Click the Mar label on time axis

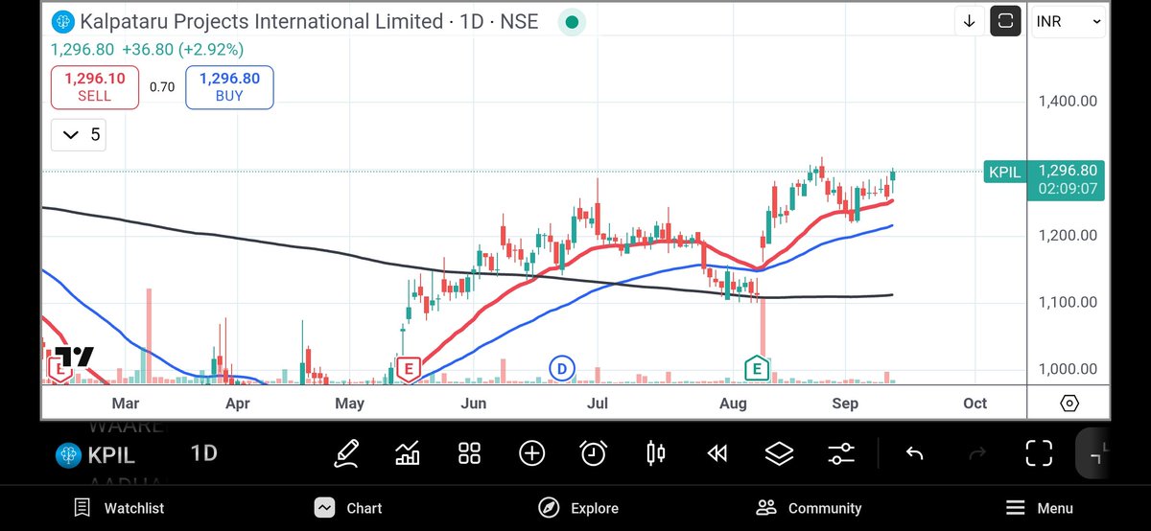[126, 404]
